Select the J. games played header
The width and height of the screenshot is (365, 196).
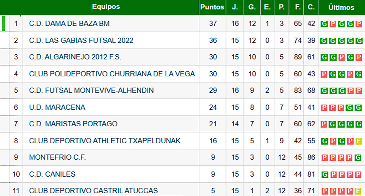click(x=235, y=7)
